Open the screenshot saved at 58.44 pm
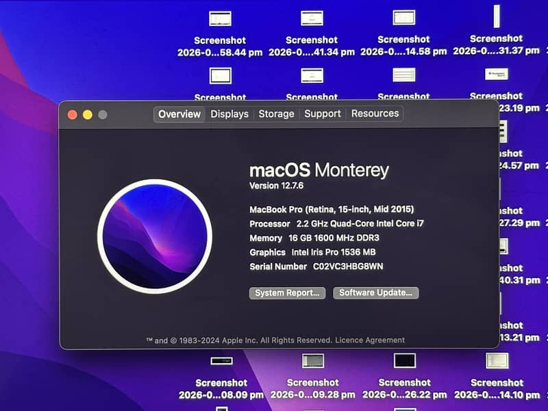The image size is (548, 411). coord(219,17)
